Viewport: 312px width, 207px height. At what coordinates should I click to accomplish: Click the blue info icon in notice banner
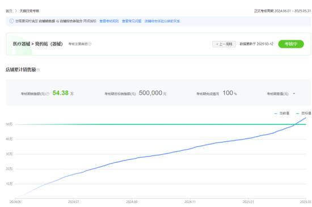tap(11, 21)
